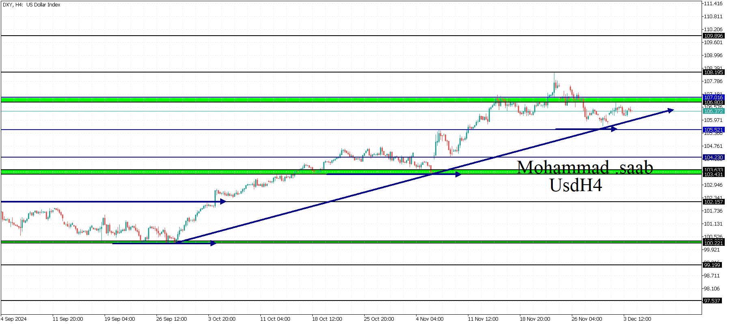Click the 4 Sep 2024 date label
Viewport: 730px width, 324px height.
[x=14, y=319]
